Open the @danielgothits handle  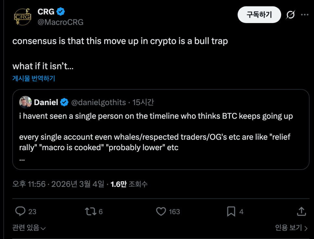coord(98,102)
